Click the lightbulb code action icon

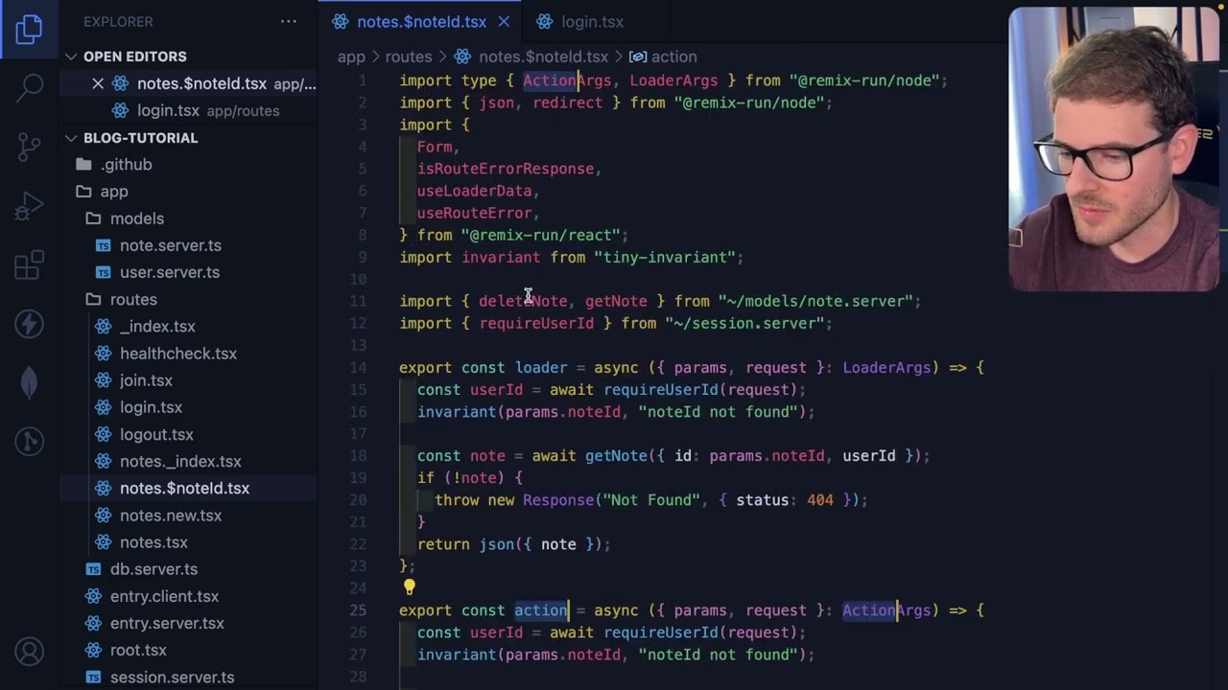(x=409, y=587)
